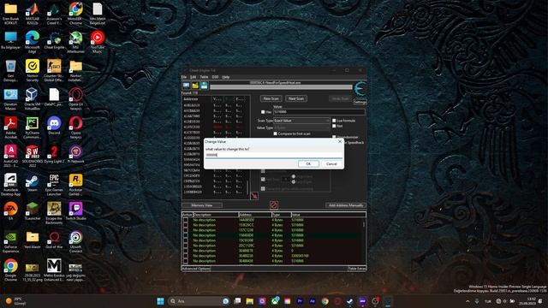548x308 pixels.
Task: Click the save floppy disk toolbar icon
Action: pos(204,86)
